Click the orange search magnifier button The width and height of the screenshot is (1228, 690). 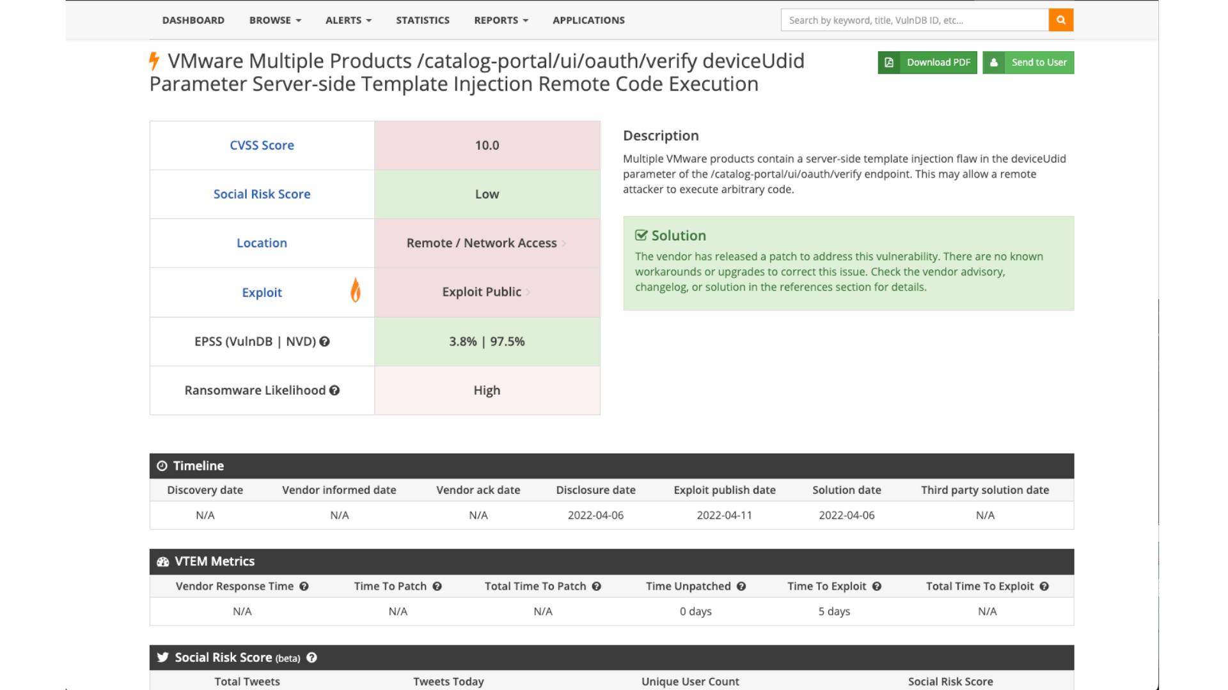tap(1060, 20)
